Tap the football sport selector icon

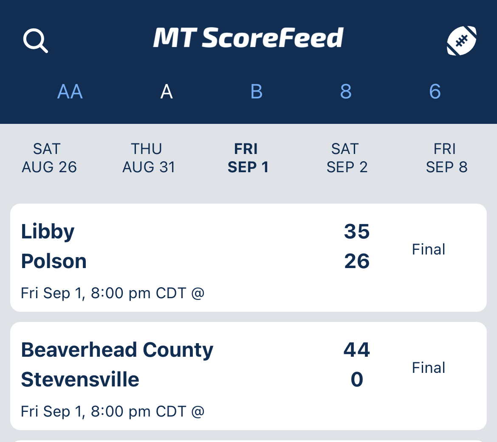click(x=461, y=41)
